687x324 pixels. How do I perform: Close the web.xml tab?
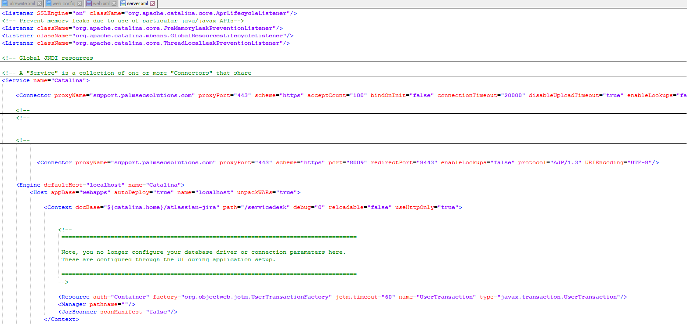pos(114,4)
